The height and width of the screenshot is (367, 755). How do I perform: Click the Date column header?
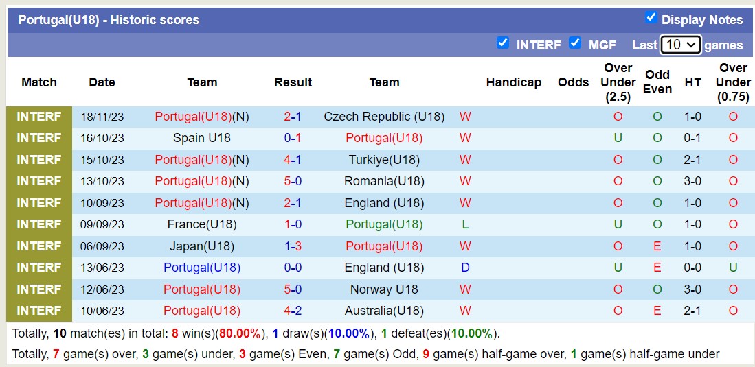102,82
